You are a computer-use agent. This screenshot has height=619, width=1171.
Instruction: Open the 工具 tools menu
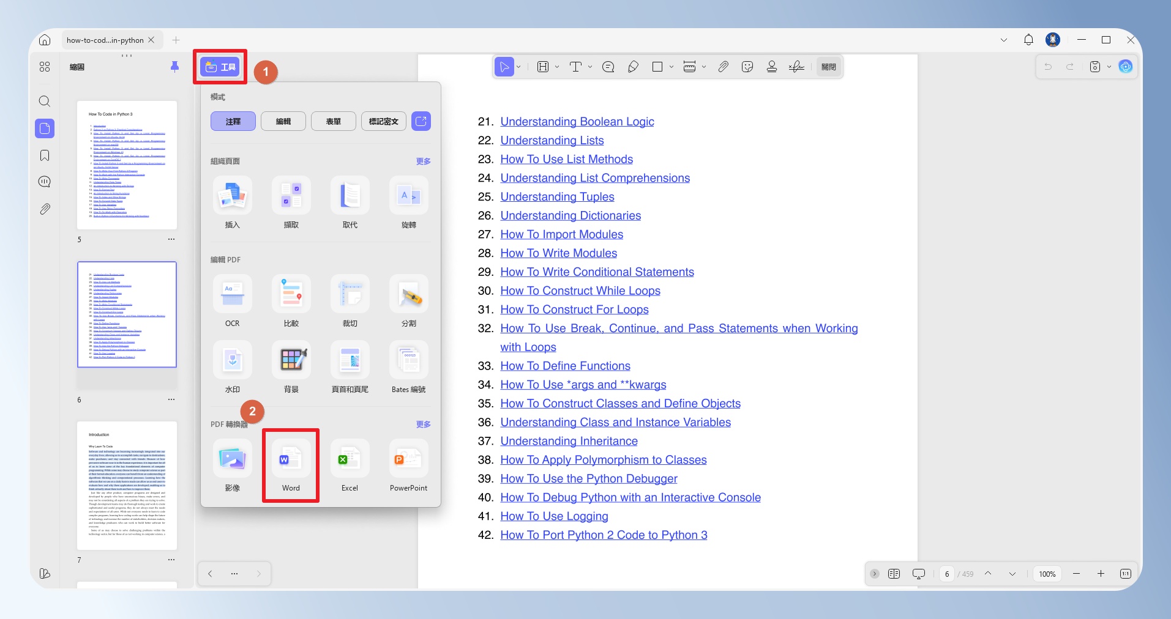point(220,67)
